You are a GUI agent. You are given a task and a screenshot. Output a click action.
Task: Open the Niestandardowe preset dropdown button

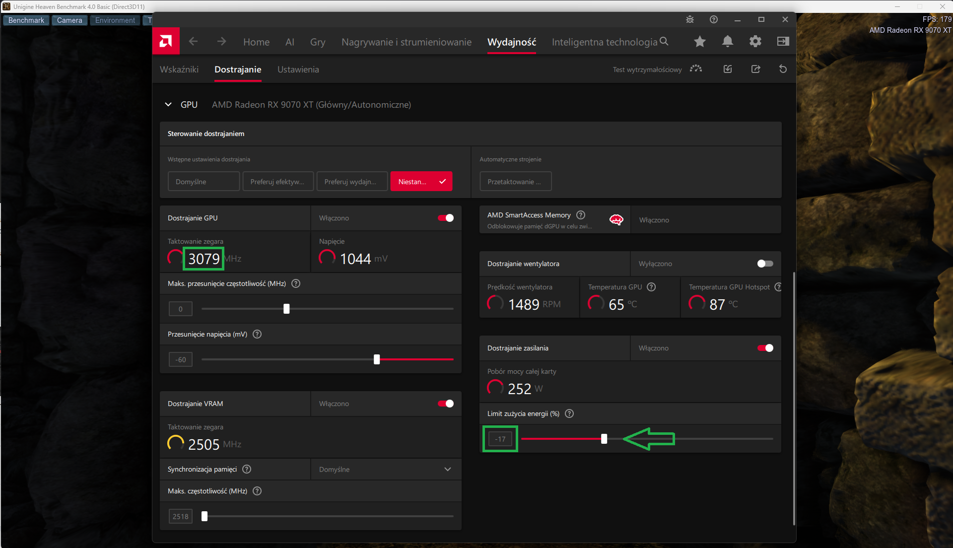pyautogui.click(x=421, y=182)
